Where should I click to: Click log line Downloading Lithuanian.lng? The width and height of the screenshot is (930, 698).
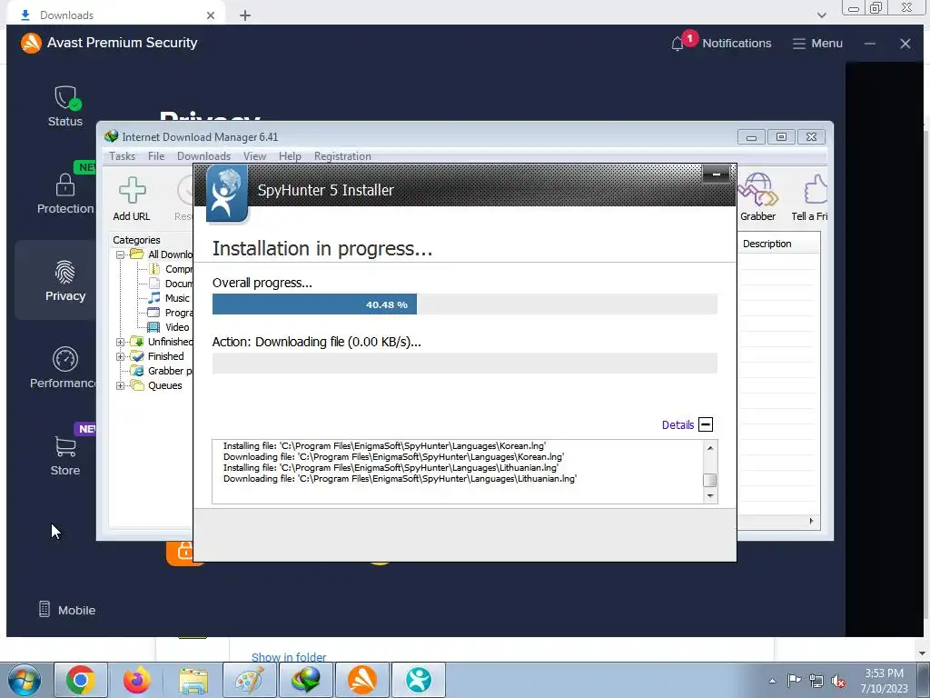(x=400, y=479)
